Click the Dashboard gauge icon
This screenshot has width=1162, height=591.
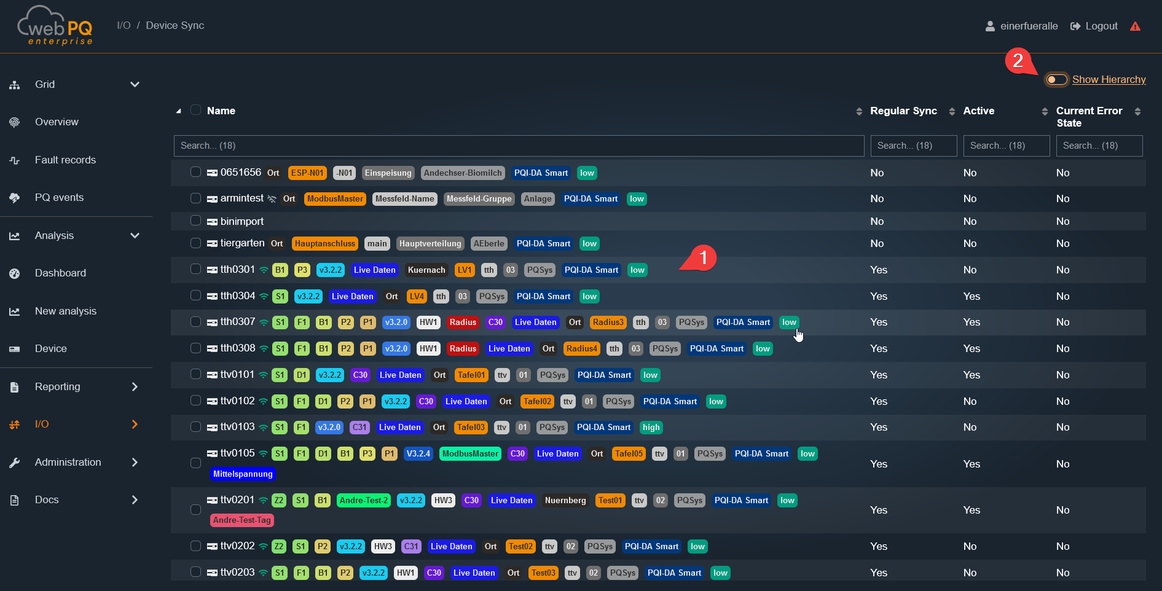click(x=15, y=273)
